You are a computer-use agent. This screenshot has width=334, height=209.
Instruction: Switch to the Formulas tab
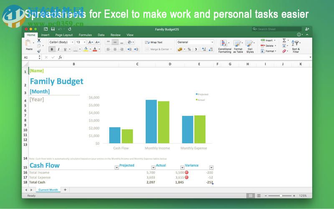pyautogui.click(x=85, y=35)
